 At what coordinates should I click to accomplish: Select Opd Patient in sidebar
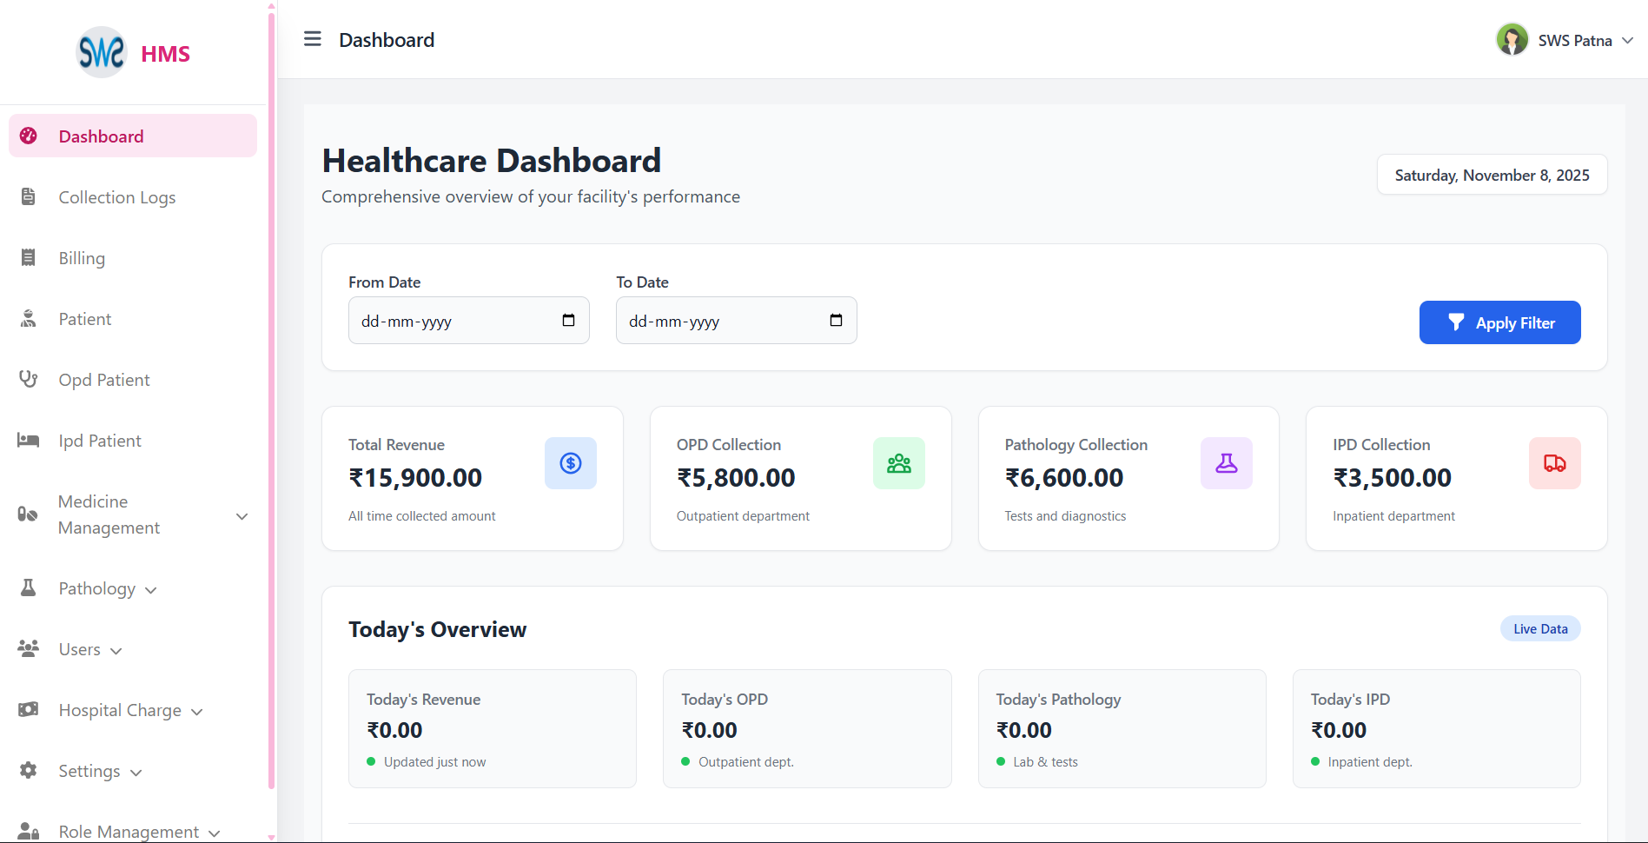pyautogui.click(x=103, y=380)
